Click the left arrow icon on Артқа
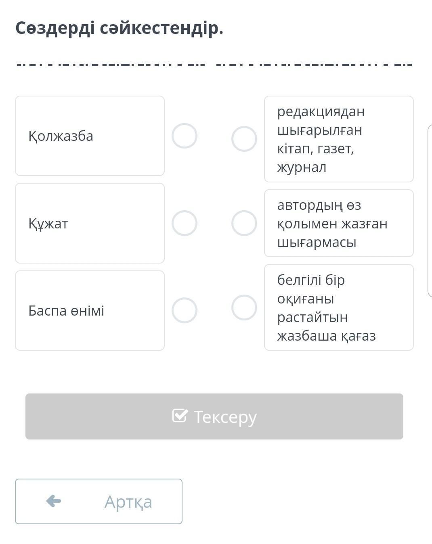432x544 pixels. pyautogui.click(x=54, y=501)
